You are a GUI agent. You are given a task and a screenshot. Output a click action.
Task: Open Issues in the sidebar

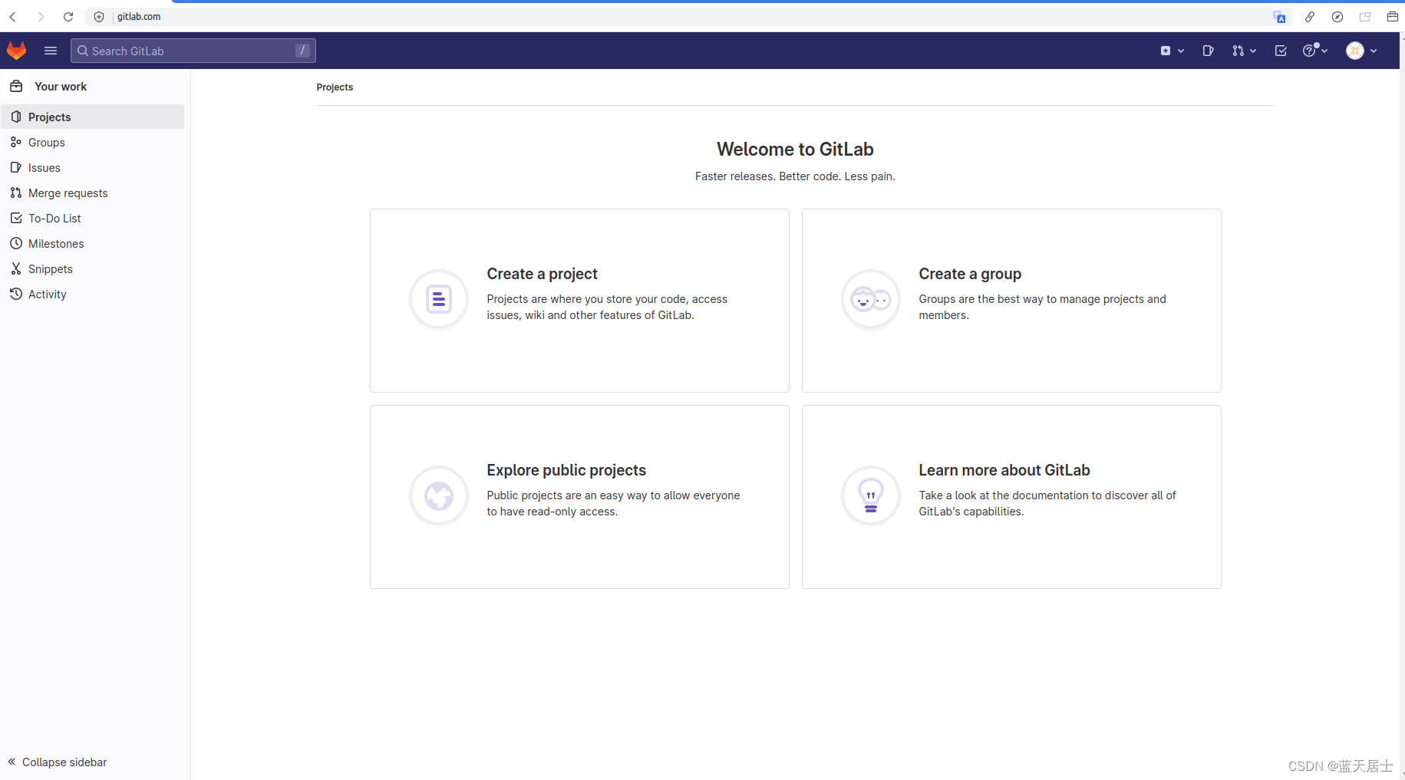click(93, 167)
